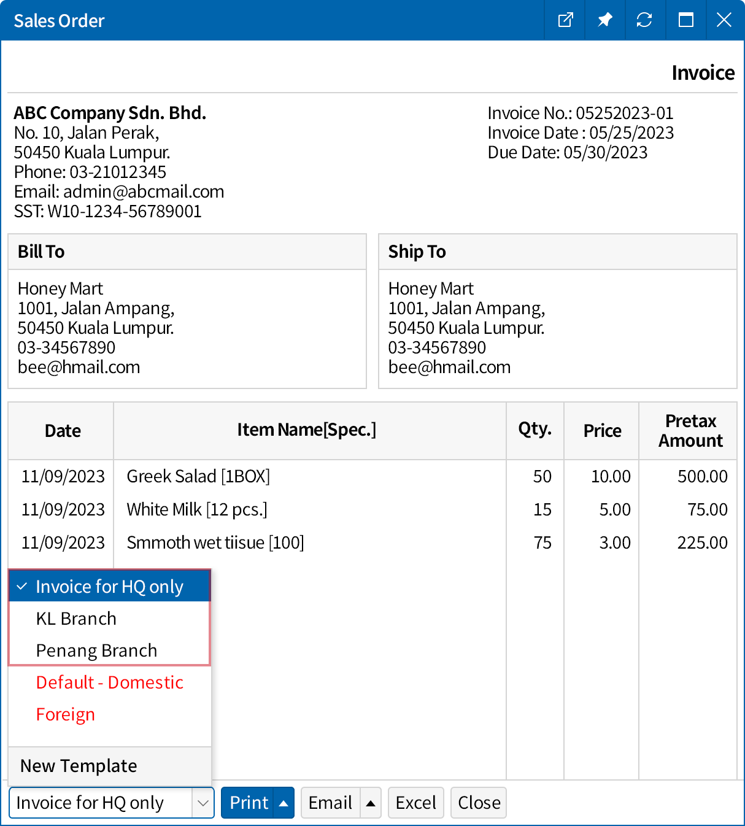Image resolution: width=745 pixels, height=826 pixels.
Task: Choose the KL Branch template
Action: point(76,619)
